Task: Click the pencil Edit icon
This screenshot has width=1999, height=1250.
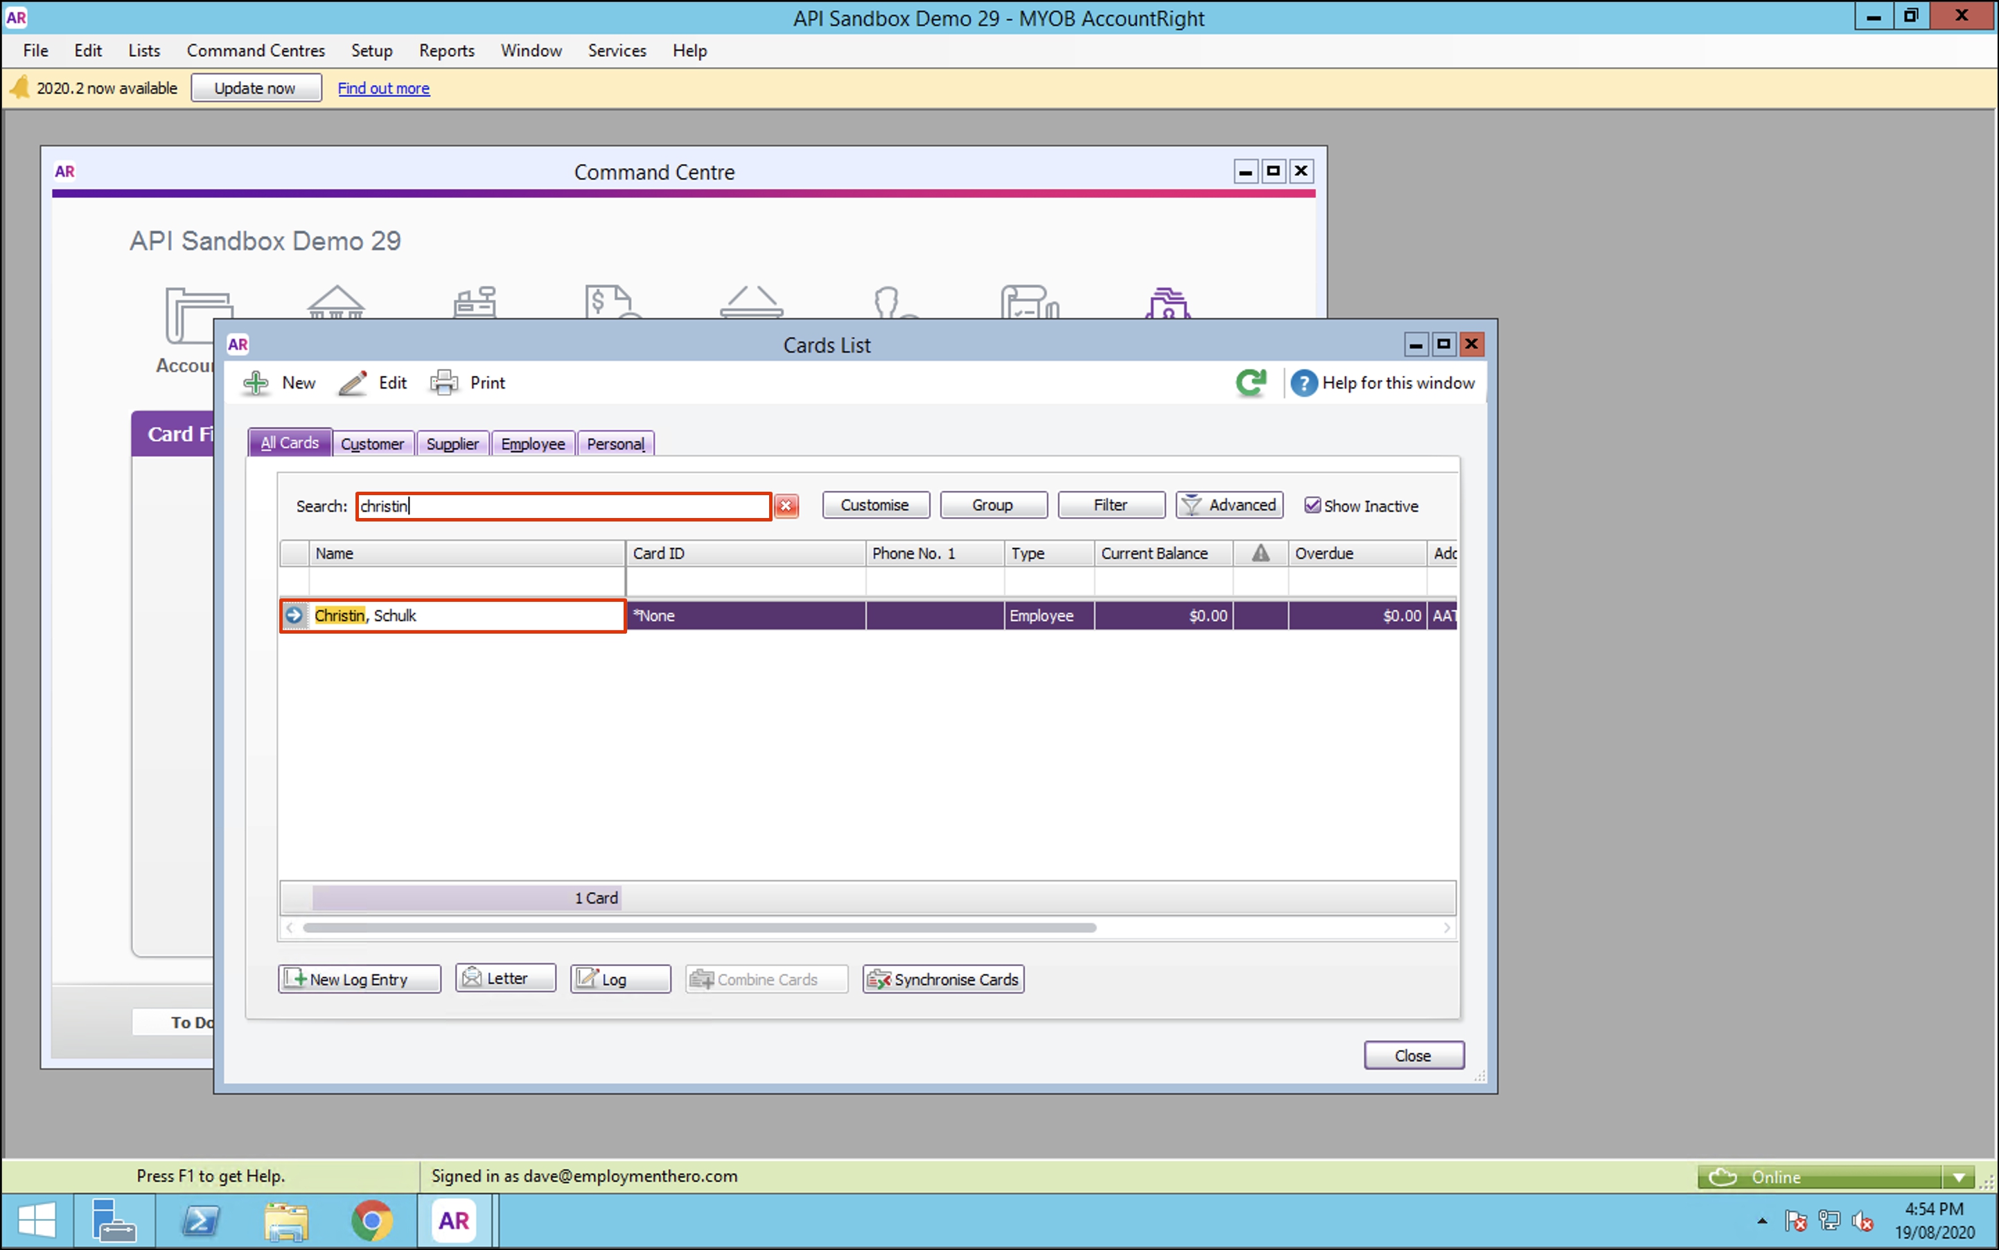Action: click(x=352, y=383)
